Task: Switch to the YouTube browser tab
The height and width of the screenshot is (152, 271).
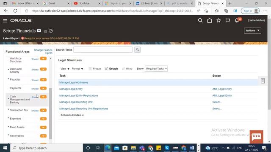Action: click(87, 3)
